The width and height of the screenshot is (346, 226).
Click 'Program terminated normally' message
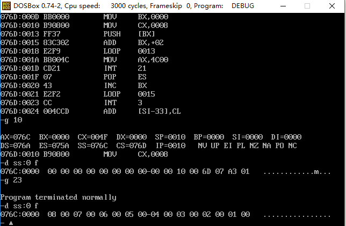(58, 198)
